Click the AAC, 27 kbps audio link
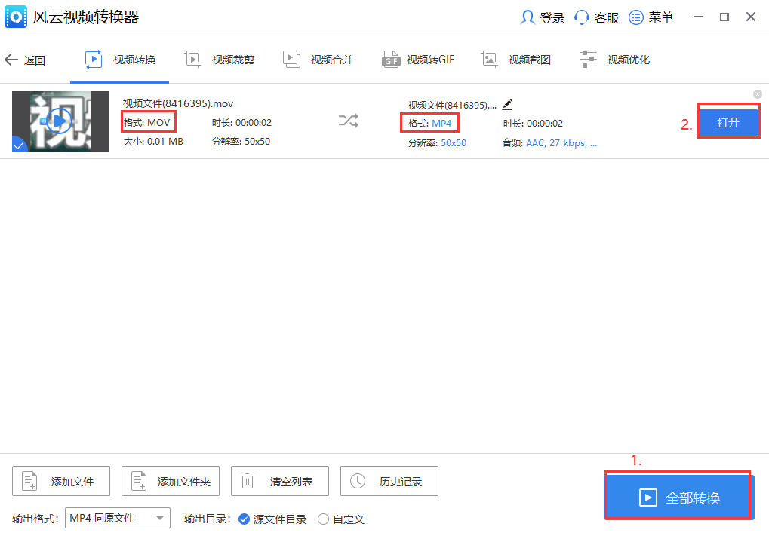 (561, 143)
